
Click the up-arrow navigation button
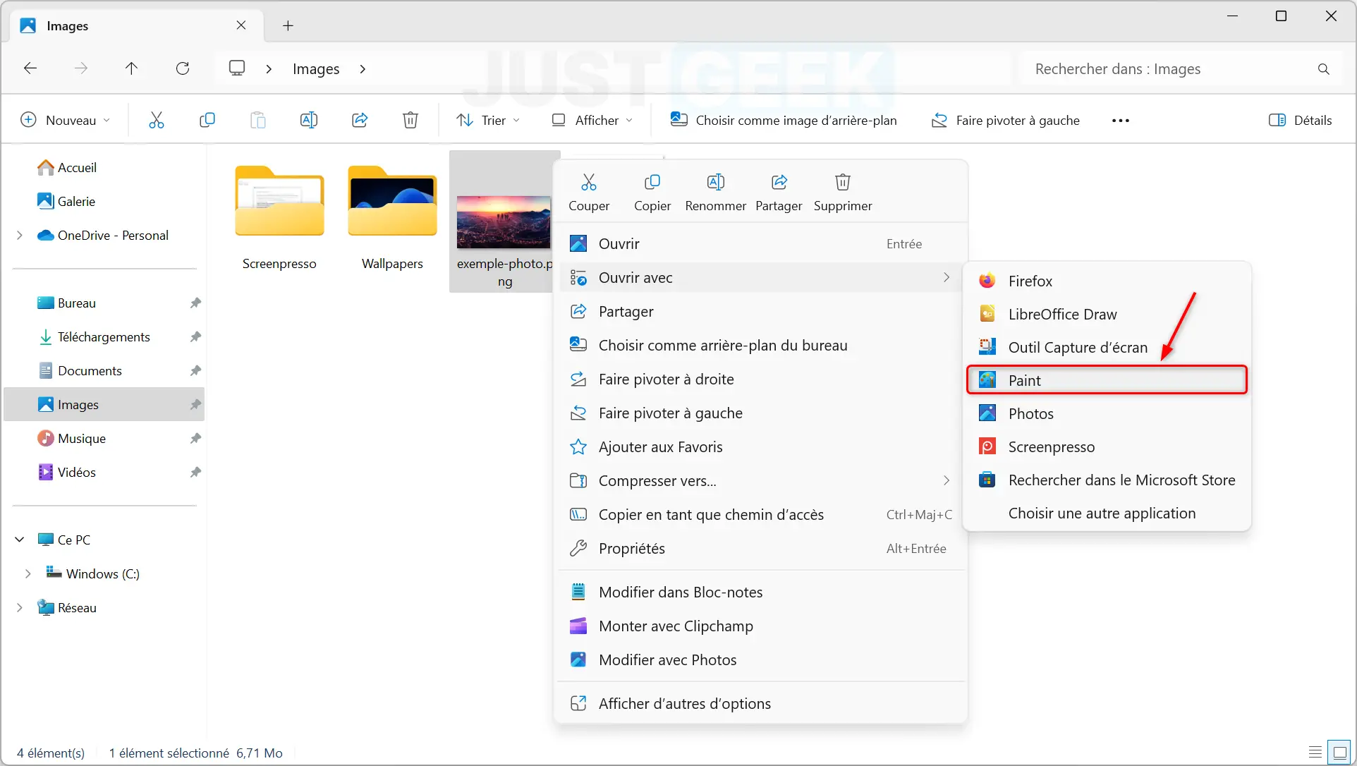(x=131, y=68)
